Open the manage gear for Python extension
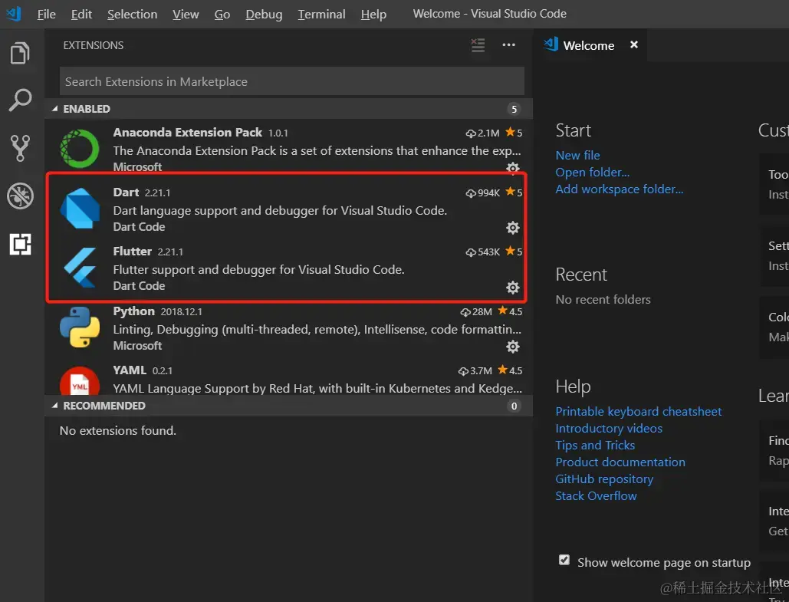 [513, 347]
